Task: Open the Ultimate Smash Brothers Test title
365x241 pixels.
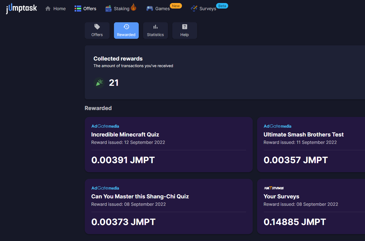Action: 304,134
